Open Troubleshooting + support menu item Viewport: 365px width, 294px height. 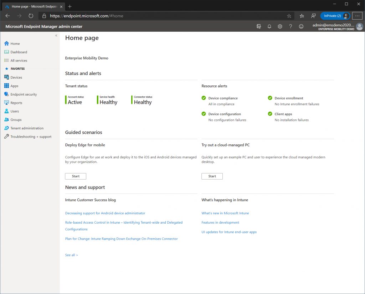31,137
